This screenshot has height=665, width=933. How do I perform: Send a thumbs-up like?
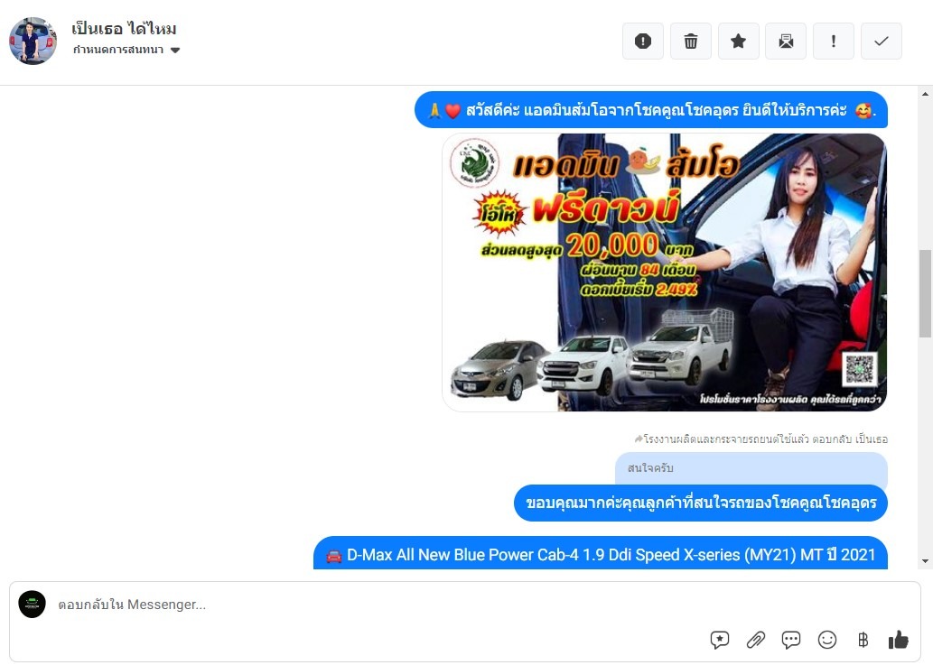[x=898, y=640]
